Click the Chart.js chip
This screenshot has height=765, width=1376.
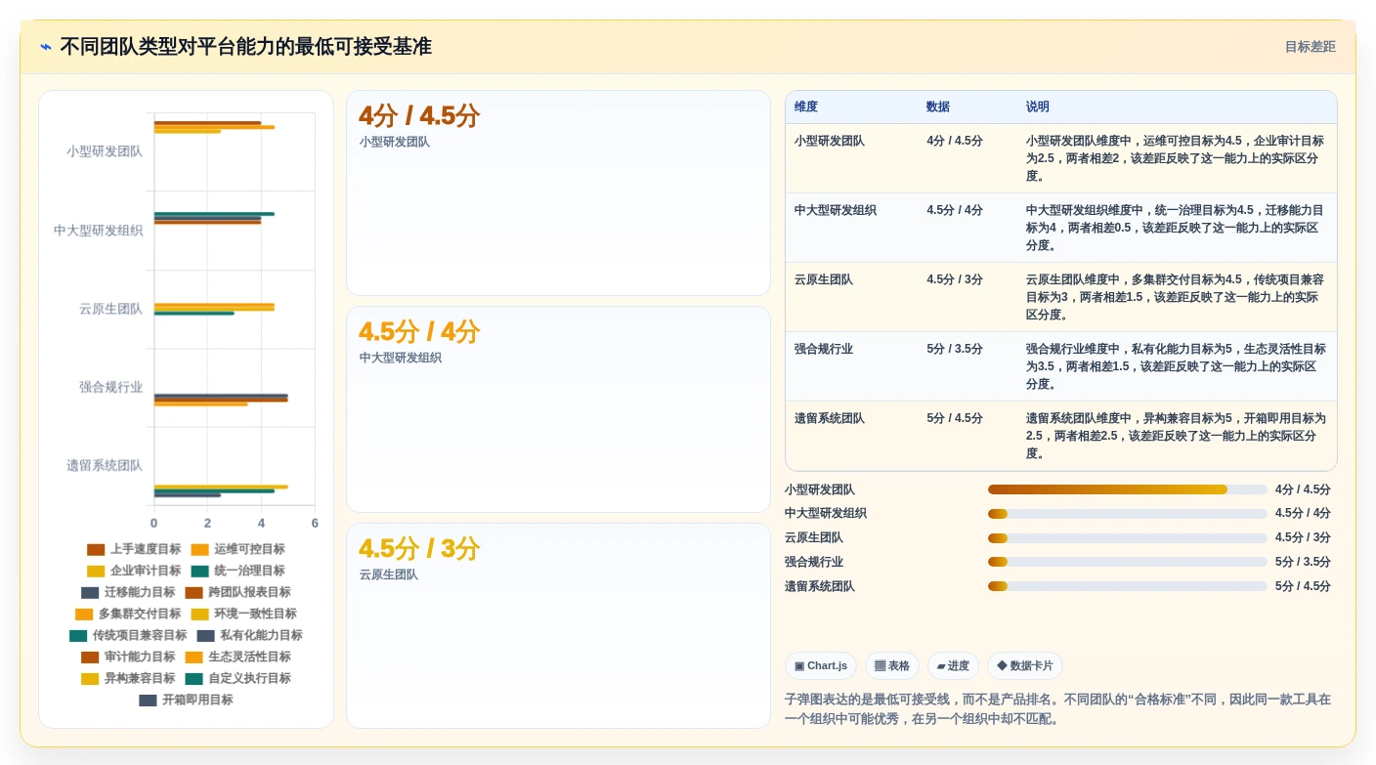coord(821,666)
